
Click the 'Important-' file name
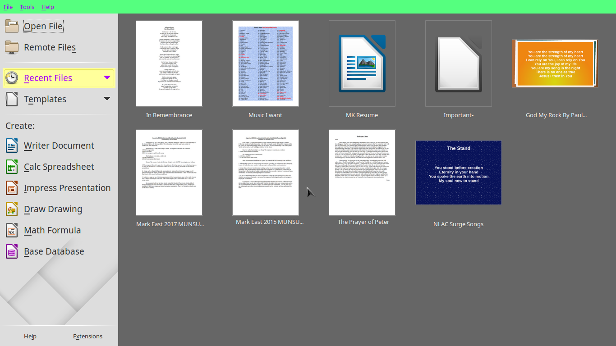click(459, 115)
